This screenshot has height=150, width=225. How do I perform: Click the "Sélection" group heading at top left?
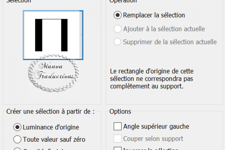pos(19,1)
